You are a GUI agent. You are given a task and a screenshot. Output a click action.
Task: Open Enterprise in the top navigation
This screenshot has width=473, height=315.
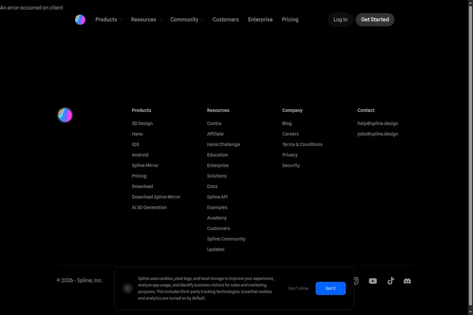260,20
